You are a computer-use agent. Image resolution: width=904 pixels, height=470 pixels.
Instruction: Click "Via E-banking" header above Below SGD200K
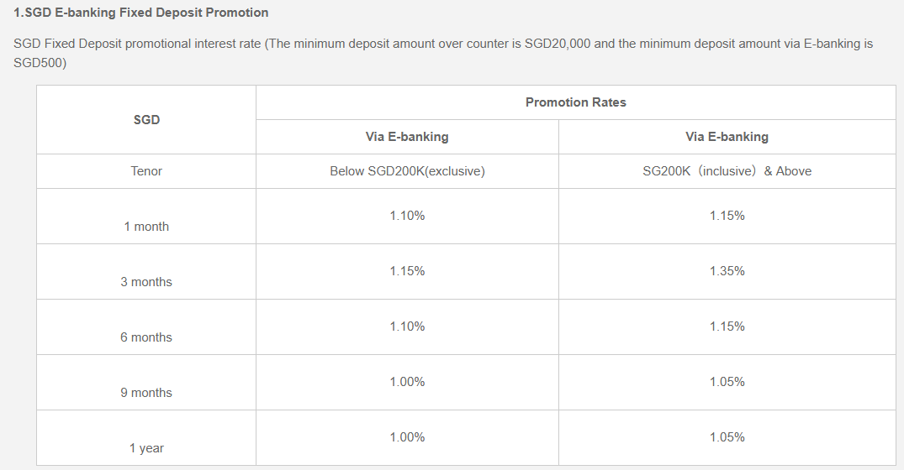[x=407, y=137]
